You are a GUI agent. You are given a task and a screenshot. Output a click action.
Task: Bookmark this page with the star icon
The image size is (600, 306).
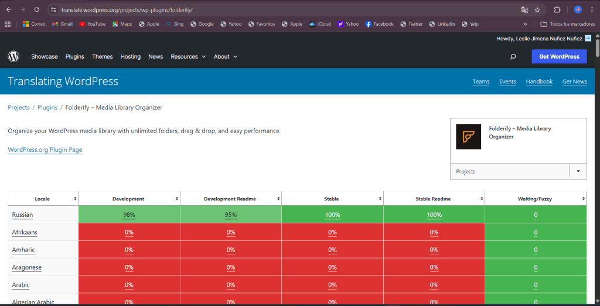[x=537, y=10]
